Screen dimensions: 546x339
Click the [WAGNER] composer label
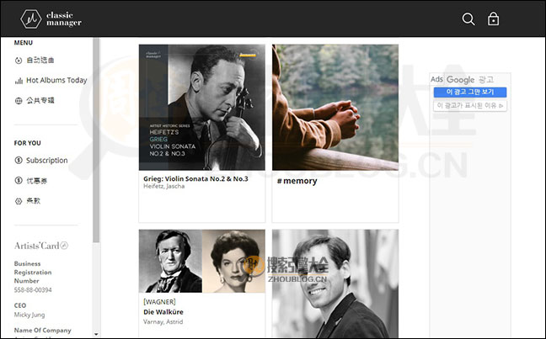[x=159, y=302]
